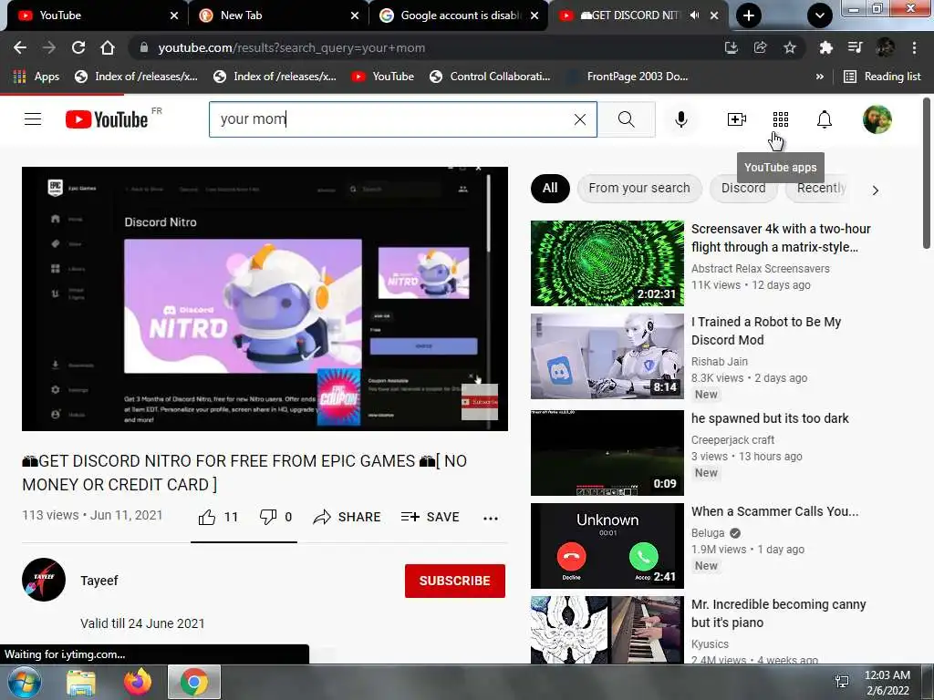Open Chrome's three-dot menu

tap(914, 47)
